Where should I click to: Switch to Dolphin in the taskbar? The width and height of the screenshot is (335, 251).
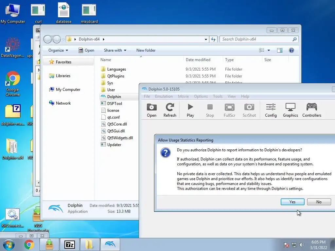click(110, 244)
